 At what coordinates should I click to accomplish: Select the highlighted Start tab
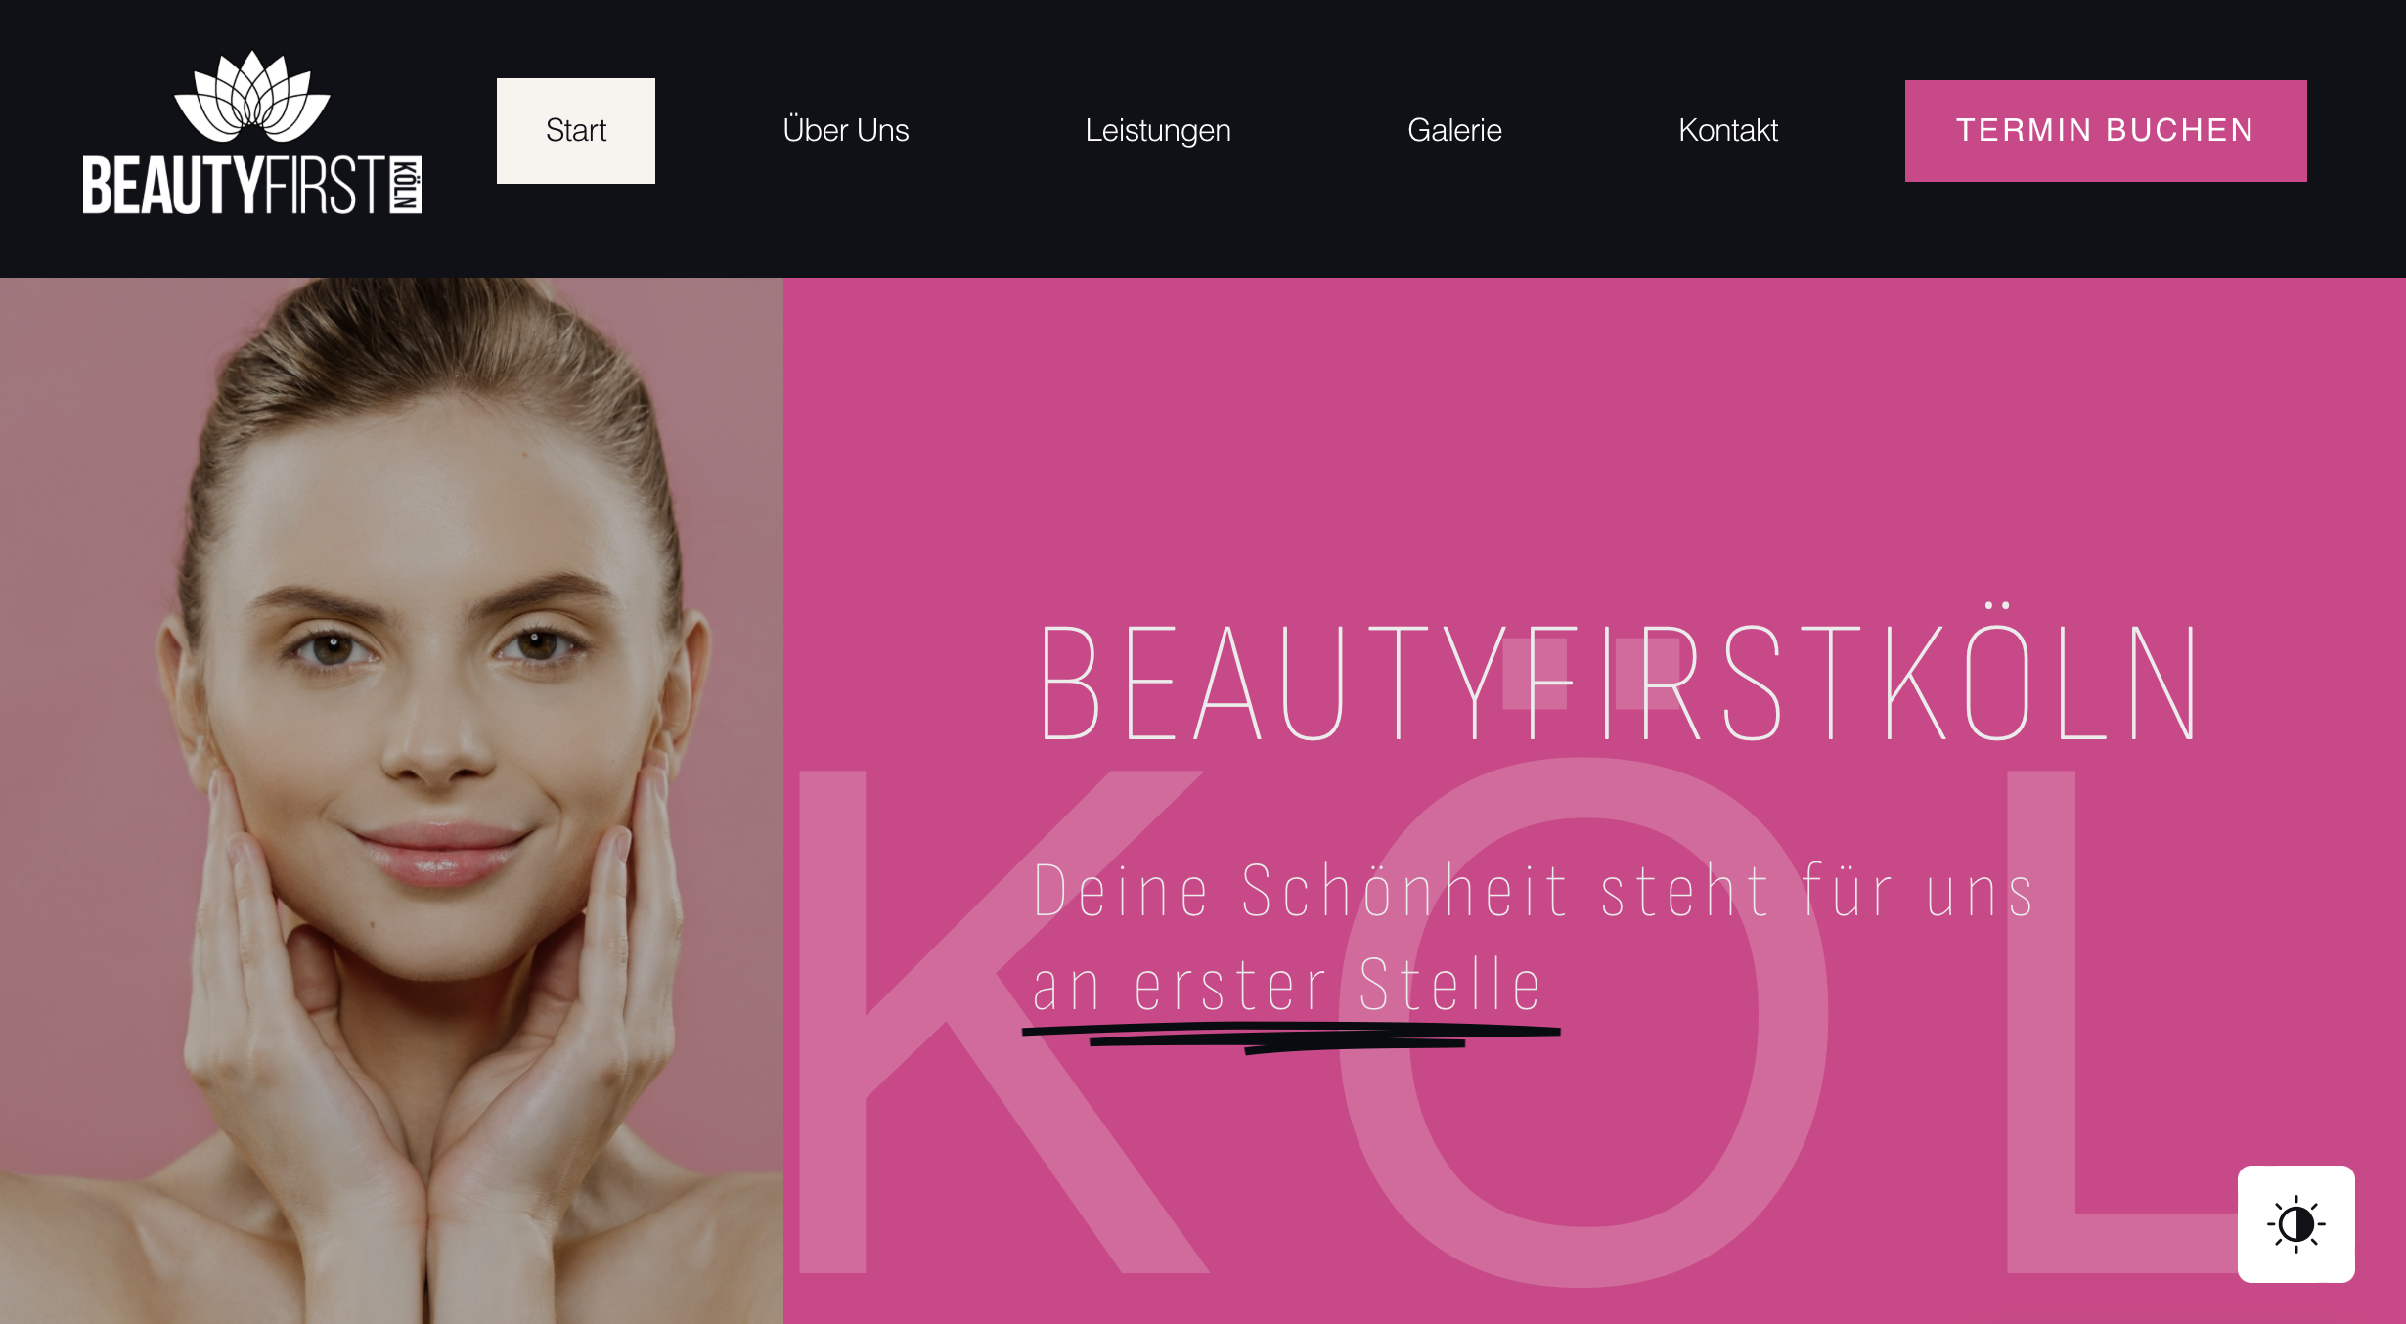point(575,130)
